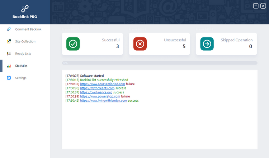
Task: Click the green Successful checkmark icon
Action: point(73,44)
